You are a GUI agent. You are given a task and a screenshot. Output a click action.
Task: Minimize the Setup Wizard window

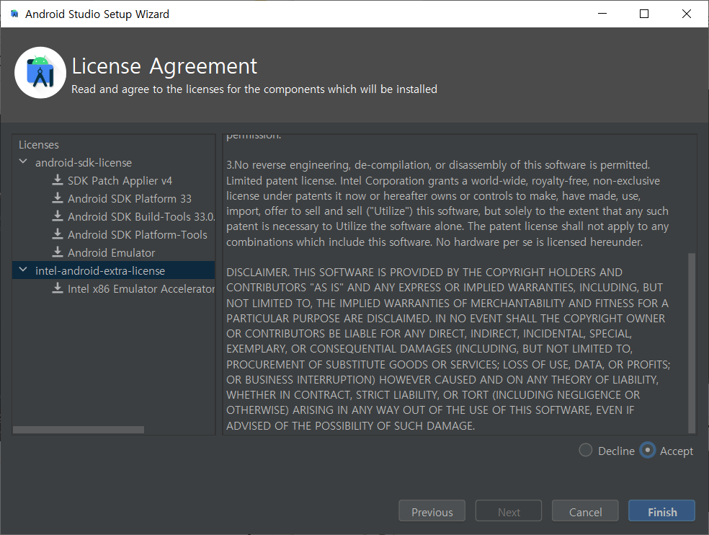click(x=602, y=14)
